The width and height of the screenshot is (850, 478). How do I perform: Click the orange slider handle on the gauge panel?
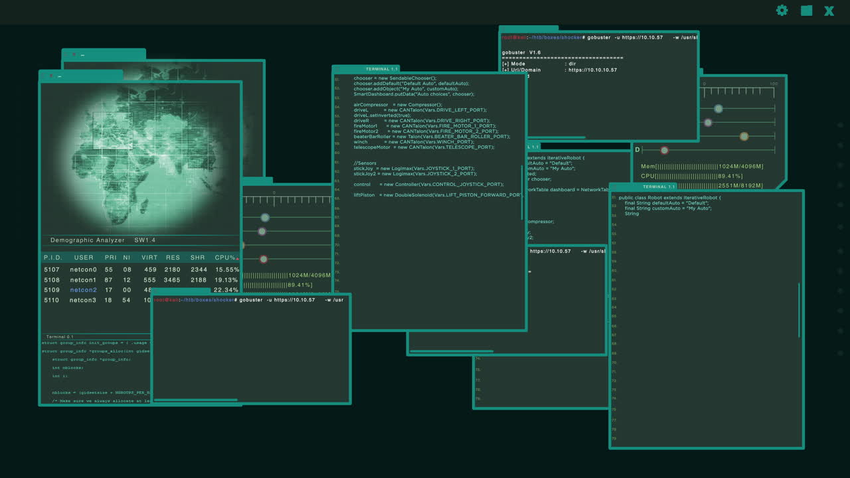coord(744,136)
